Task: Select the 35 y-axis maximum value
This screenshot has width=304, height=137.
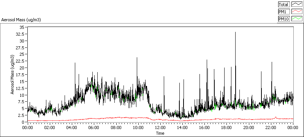Action: coord(22,27)
